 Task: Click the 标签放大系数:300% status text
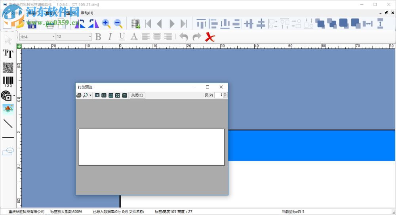coord(66,212)
